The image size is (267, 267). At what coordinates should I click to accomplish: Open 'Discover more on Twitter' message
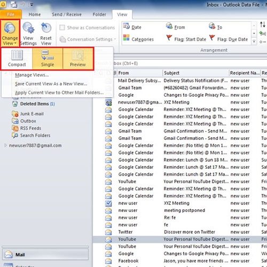click(180, 232)
